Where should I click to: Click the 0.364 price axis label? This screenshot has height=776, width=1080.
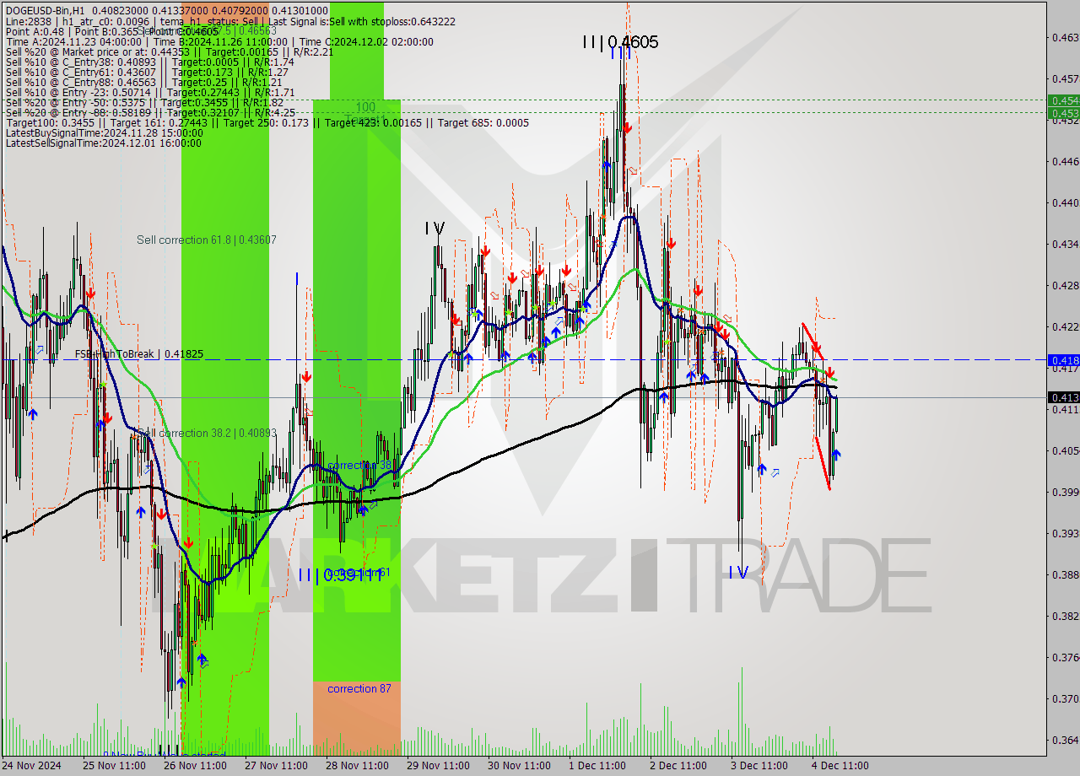coord(1065,740)
